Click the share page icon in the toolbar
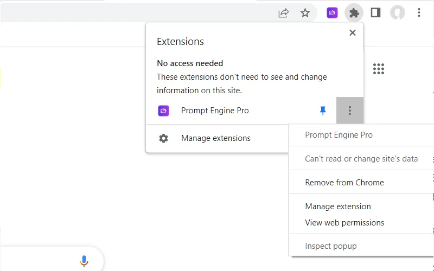 point(283,13)
